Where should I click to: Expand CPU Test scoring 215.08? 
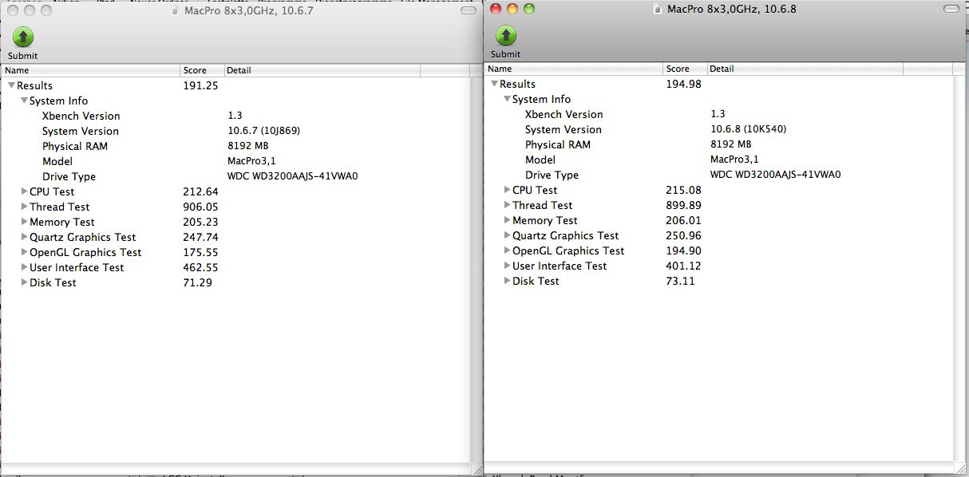[x=507, y=190]
